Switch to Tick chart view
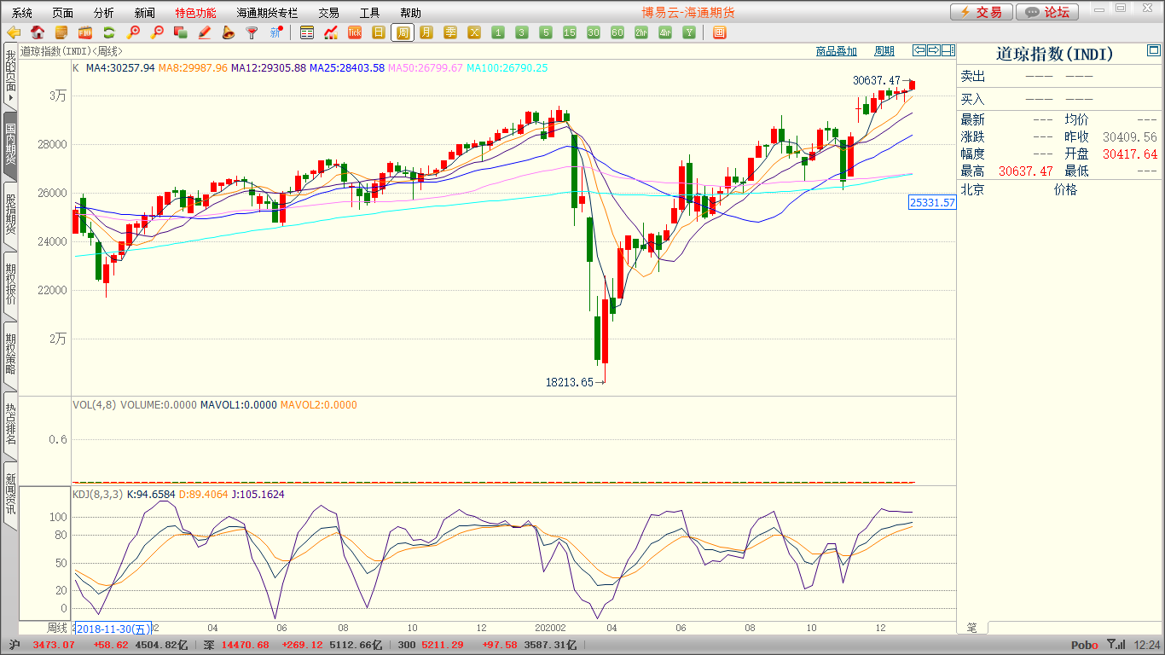Viewport: 1165px width, 655px height. tap(355, 32)
